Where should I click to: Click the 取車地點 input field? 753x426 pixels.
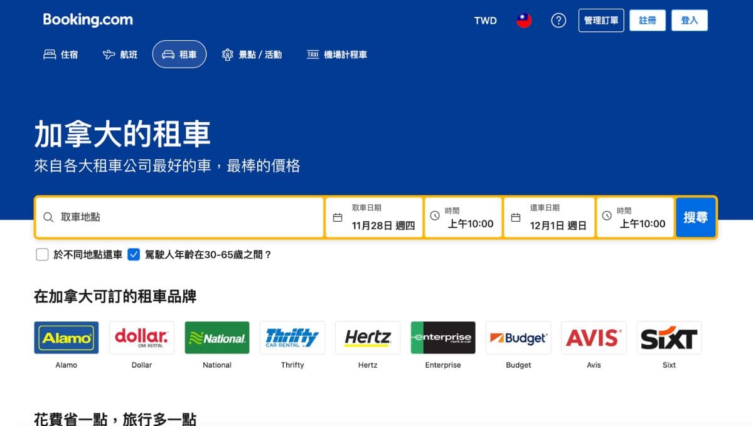click(179, 217)
